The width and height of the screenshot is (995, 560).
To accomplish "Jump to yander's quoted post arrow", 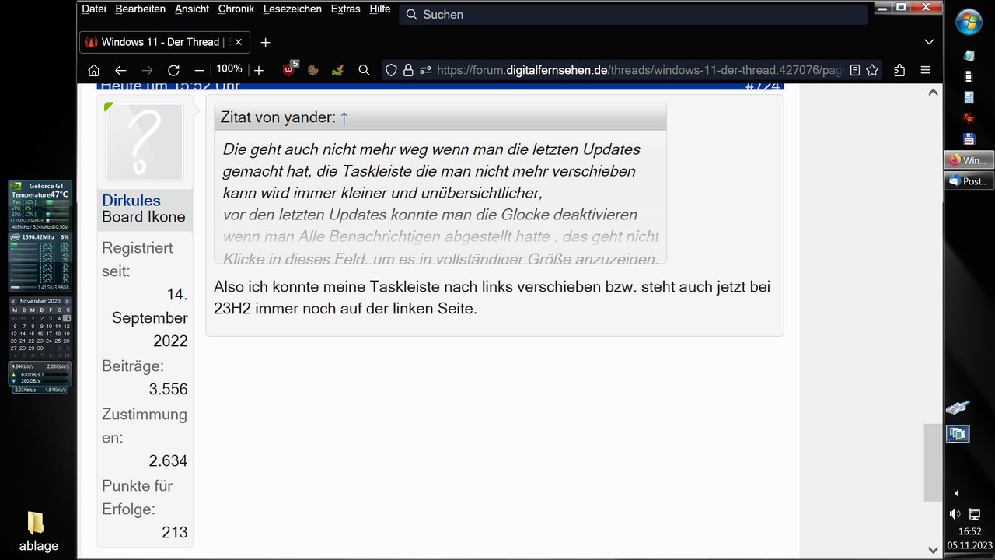I will coord(344,117).
